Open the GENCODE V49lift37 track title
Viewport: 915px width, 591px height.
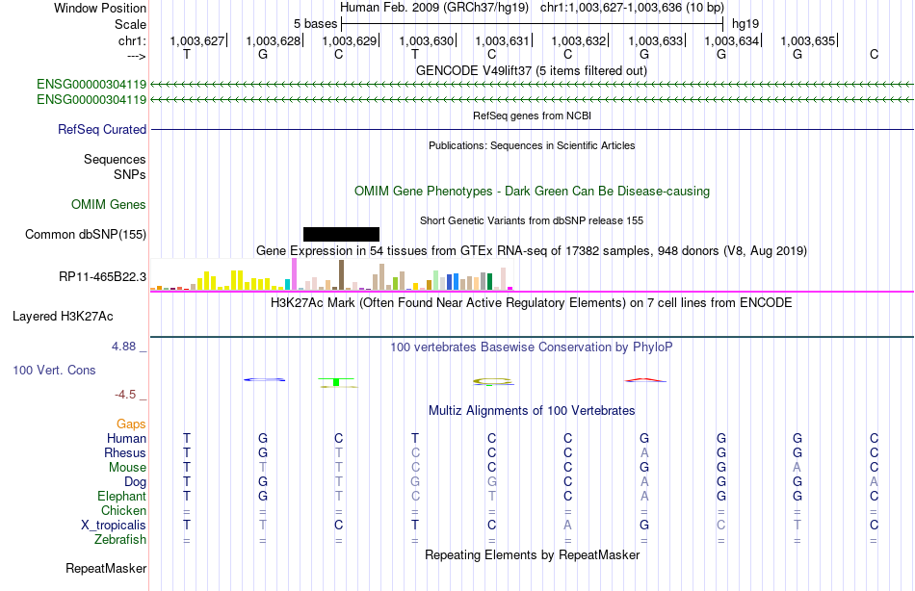(532, 70)
